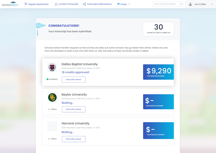Screen dimensions: 216x153
Task: Click the 18 credits approved link
Action: point(75,72)
